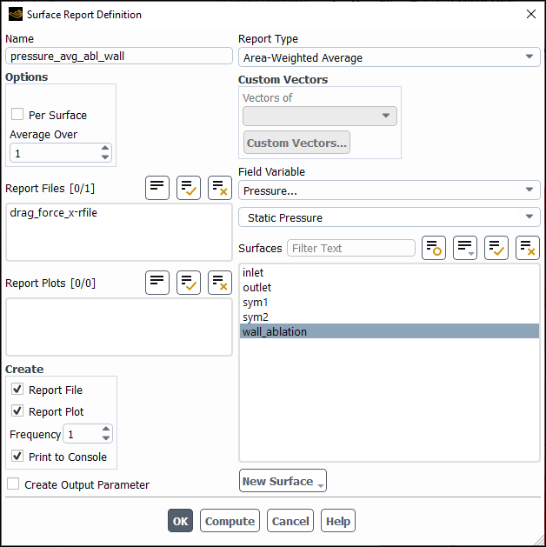
Task: Deselect all Report Plots icon
Action: (x=220, y=283)
